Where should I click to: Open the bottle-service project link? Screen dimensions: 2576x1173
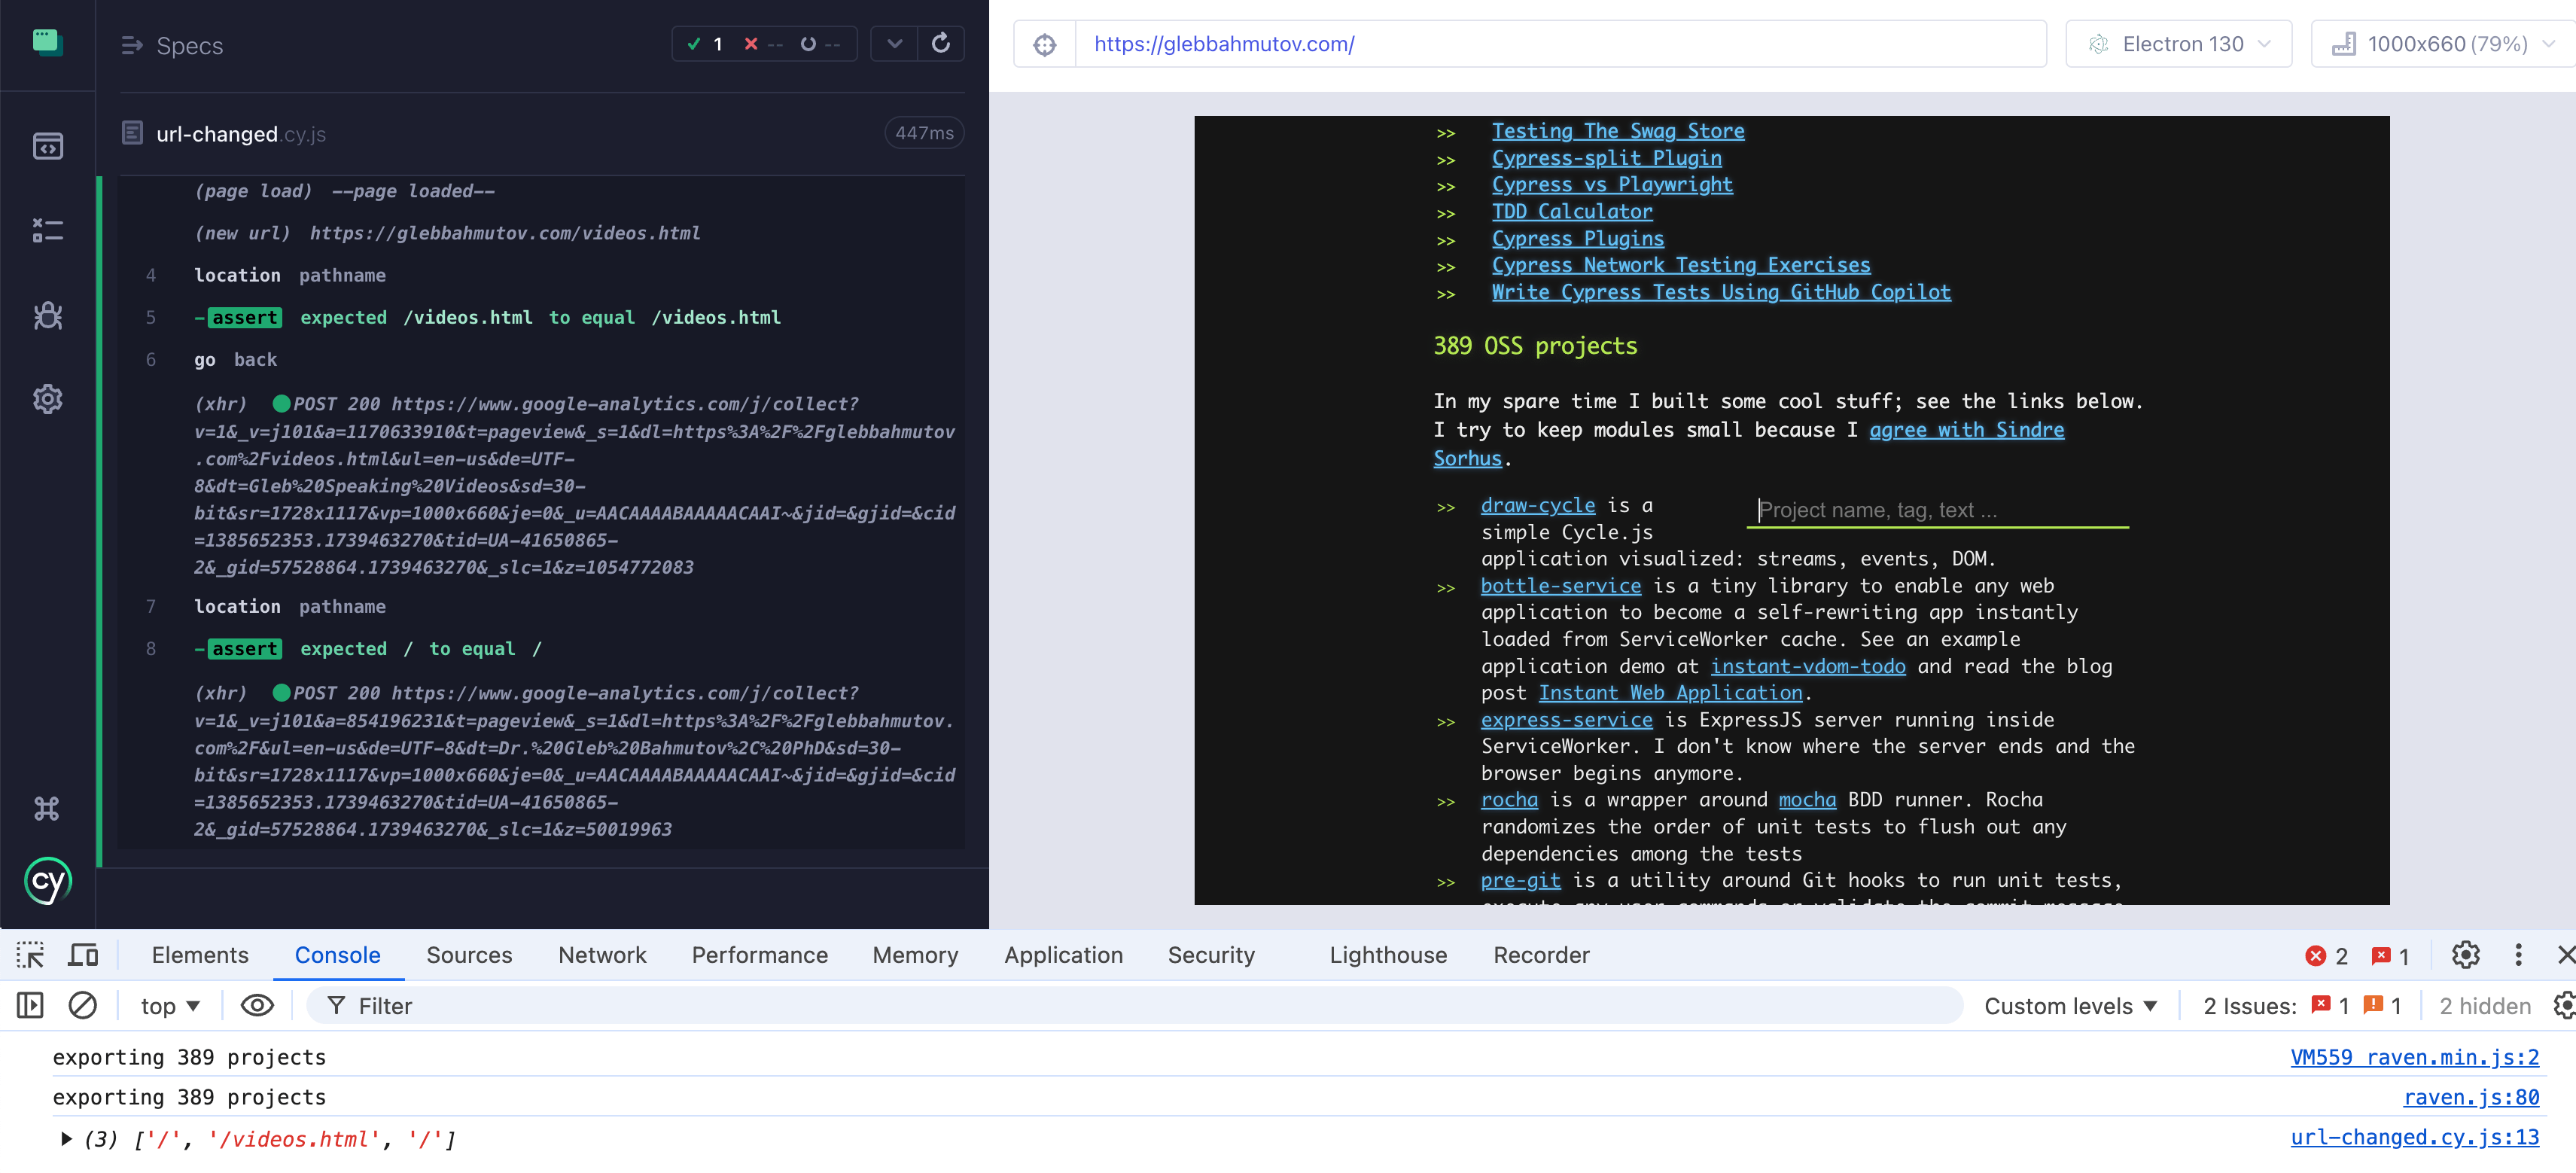[1560, 586]
